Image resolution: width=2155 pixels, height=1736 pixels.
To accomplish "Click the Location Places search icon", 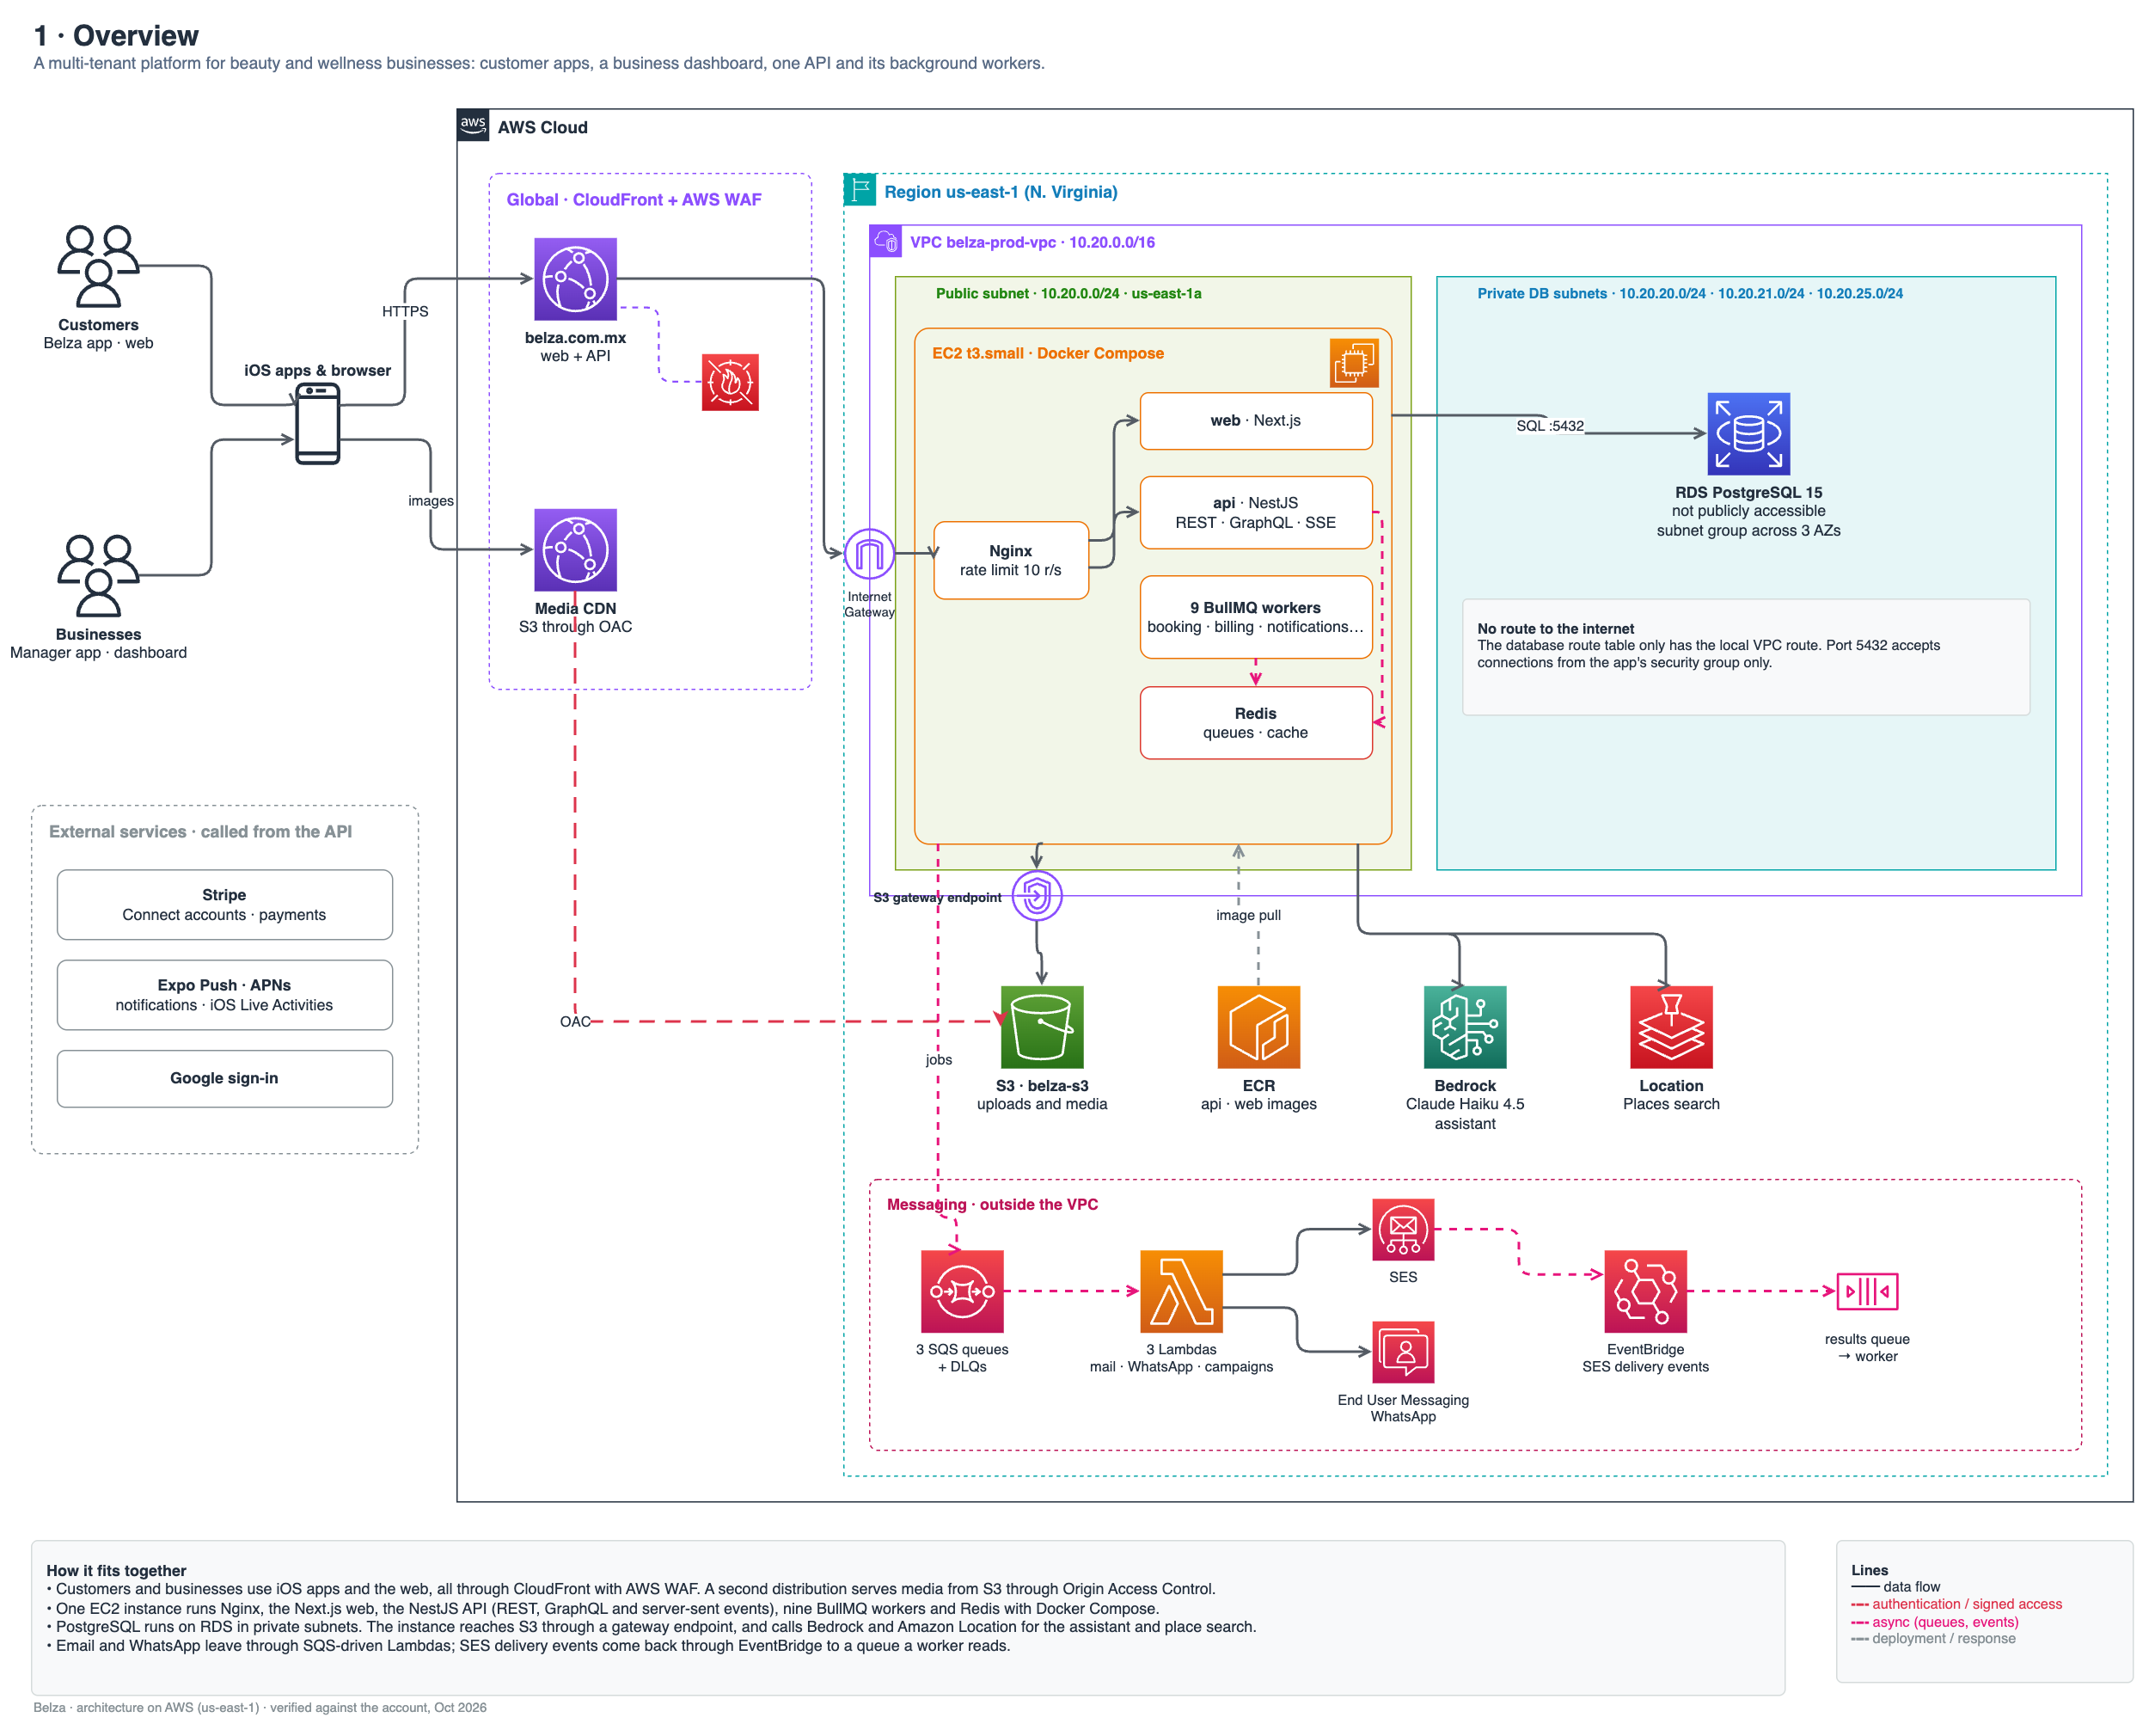I will (1671, 1027).
